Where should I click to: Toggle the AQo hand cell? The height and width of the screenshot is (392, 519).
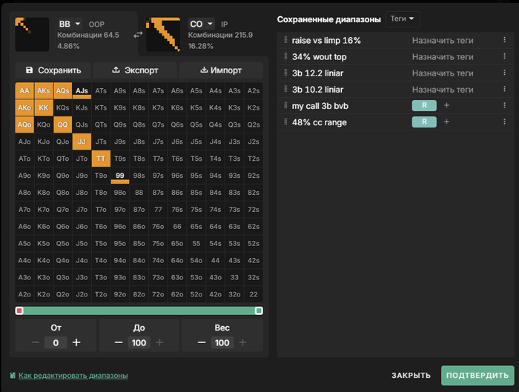(x=24, y=124)
